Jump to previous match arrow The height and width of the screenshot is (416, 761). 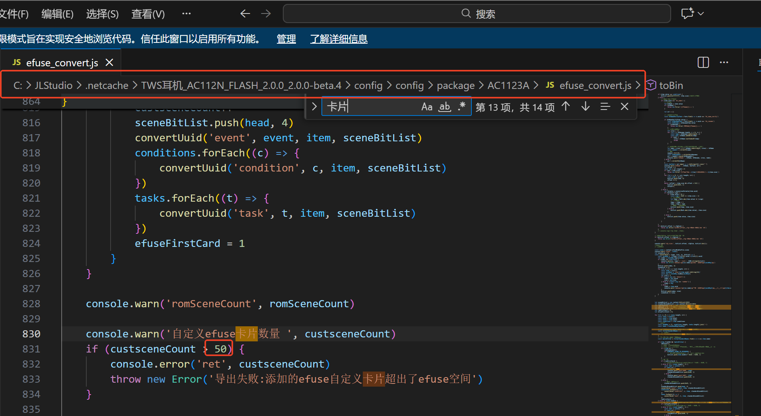click(566, 106)
